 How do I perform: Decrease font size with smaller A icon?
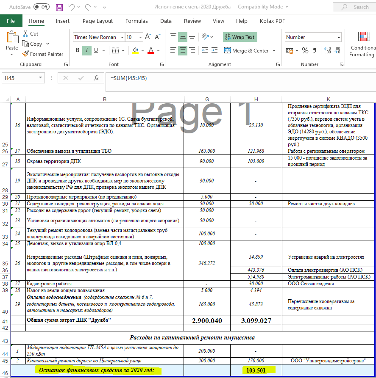[158, 37]
